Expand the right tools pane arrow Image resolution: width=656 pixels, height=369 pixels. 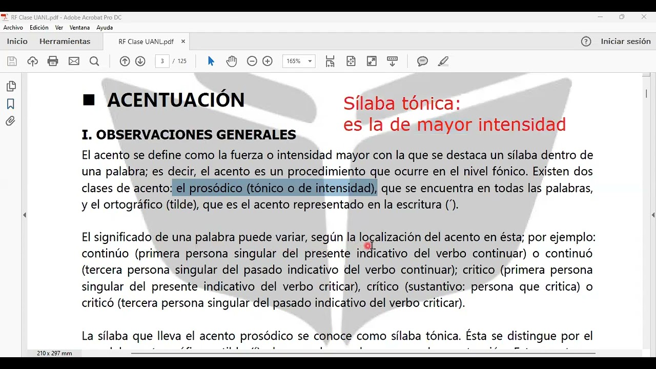(x=653, y=215)
